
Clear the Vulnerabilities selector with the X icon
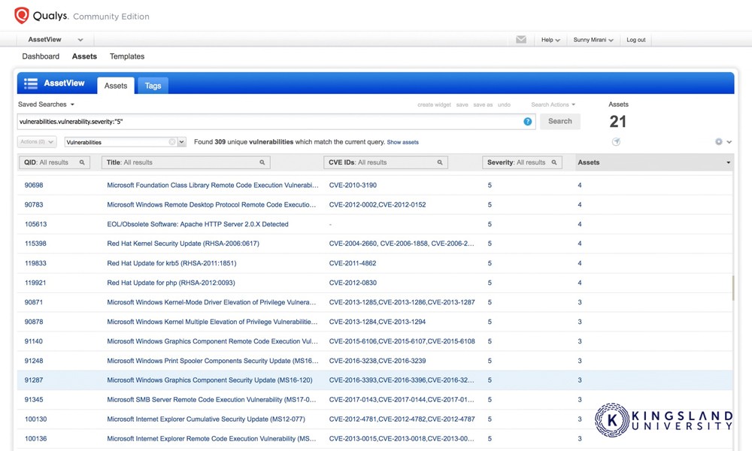click(172, 142)
